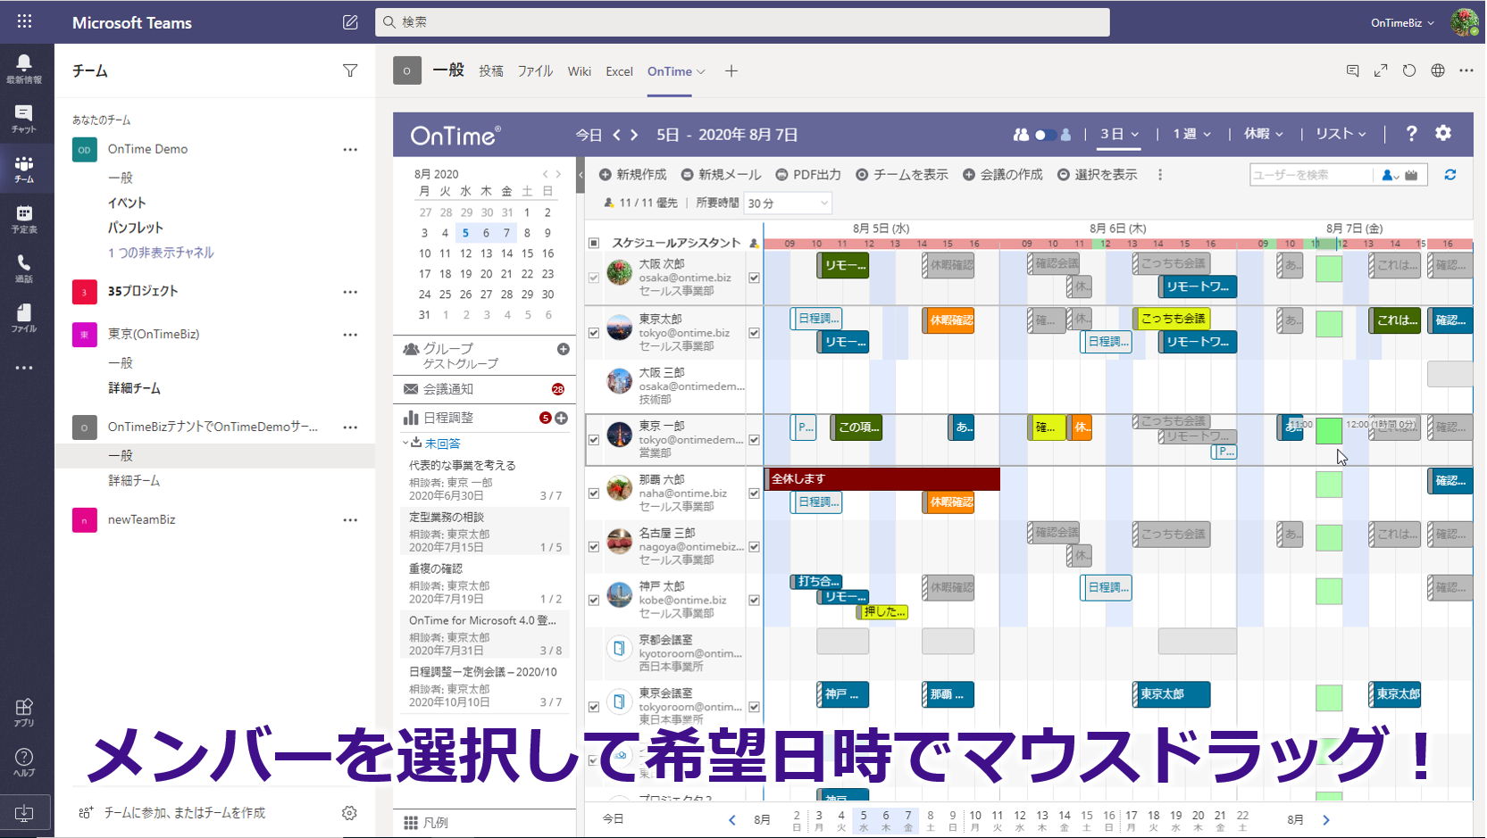This screenshot has height=838, width=1487.
Task: Open more options for OnTime Demo team
Action: pyautogui.click(x=350, y=149)
